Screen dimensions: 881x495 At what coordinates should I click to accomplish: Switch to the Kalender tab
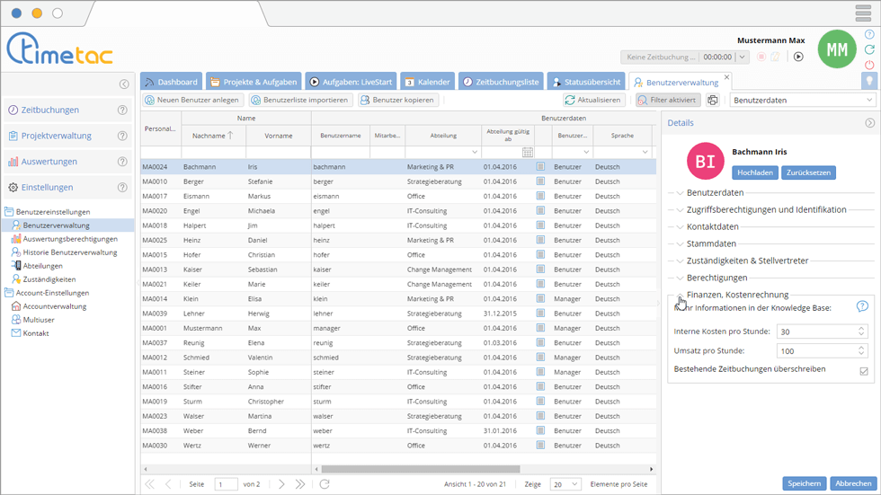pos(426,82)
